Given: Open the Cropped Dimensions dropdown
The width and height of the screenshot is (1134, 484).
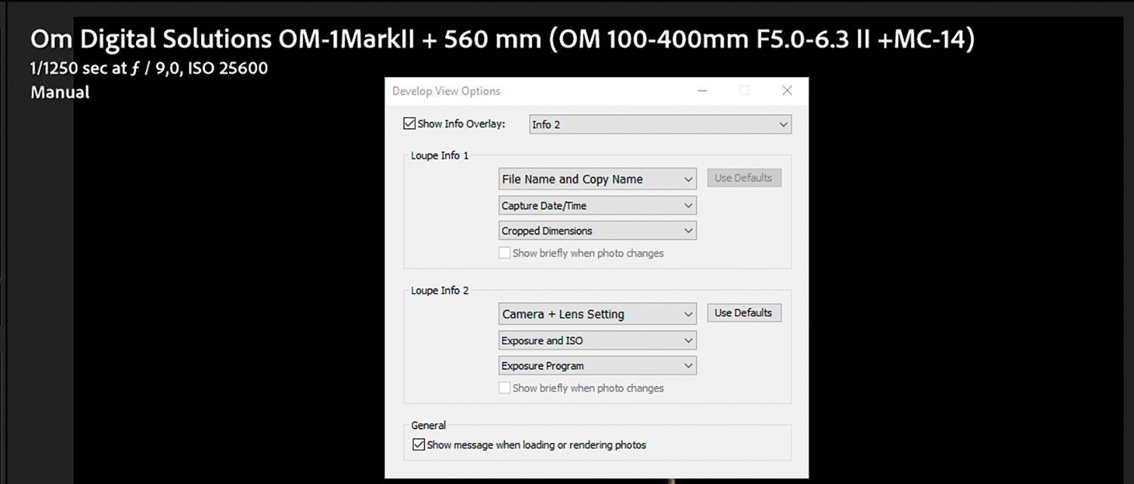Looking at the screenshot, I should pyautogui.click(x=597, y=230).
